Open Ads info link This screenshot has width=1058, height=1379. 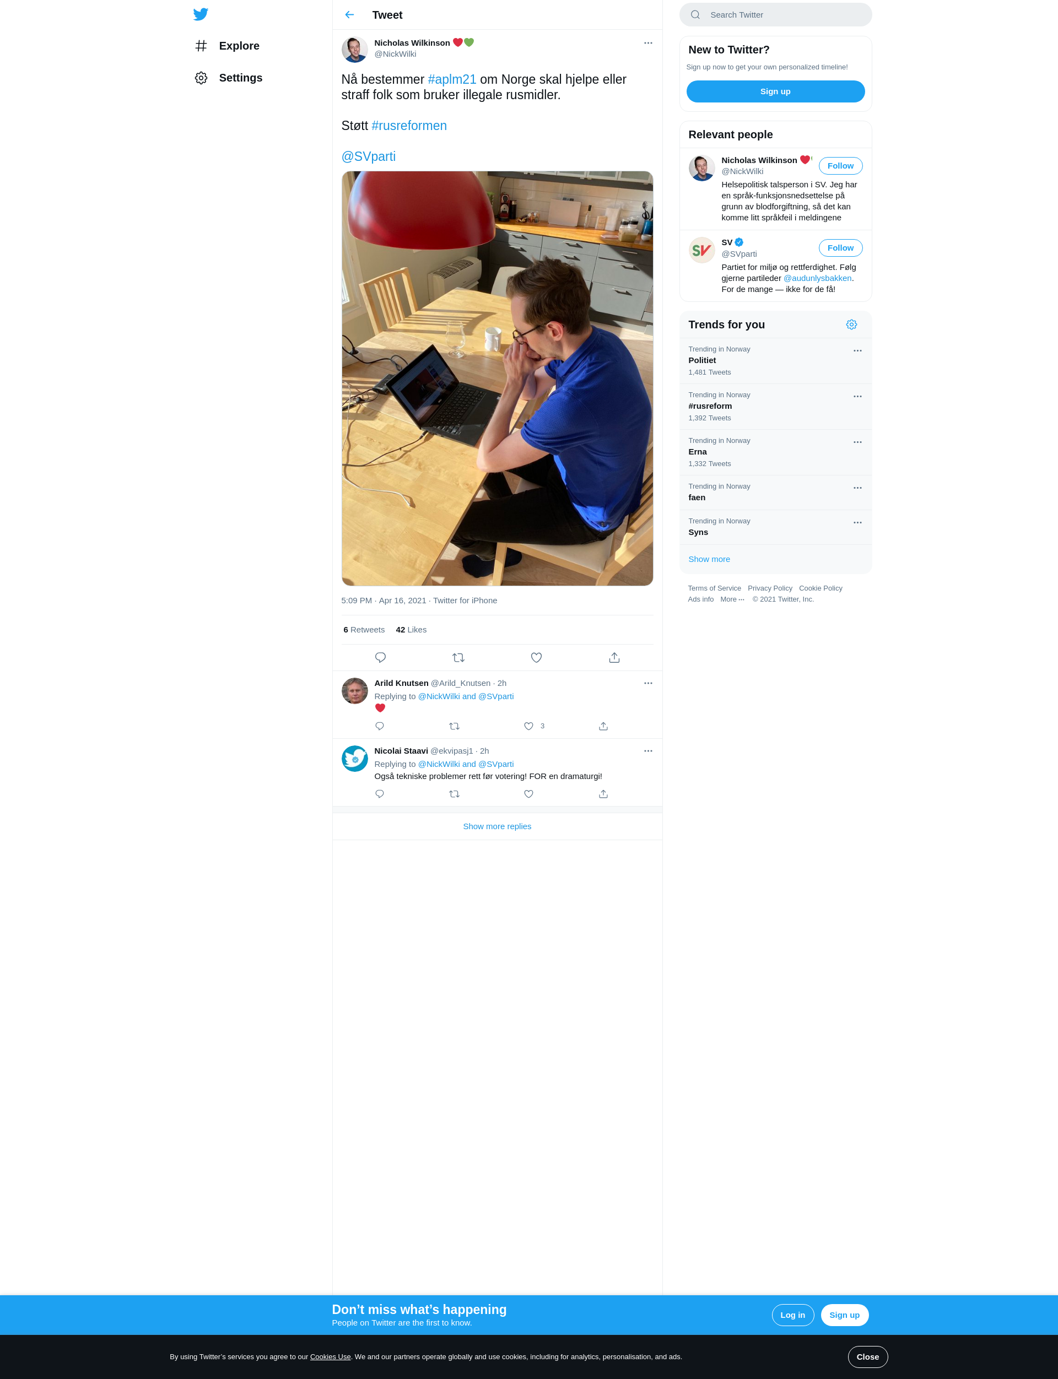coord(700,599)
